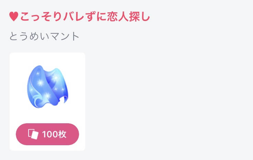Screen dimensions: 253x160
Task: Click the blank white area inside the item card
Action: point(47,116)
